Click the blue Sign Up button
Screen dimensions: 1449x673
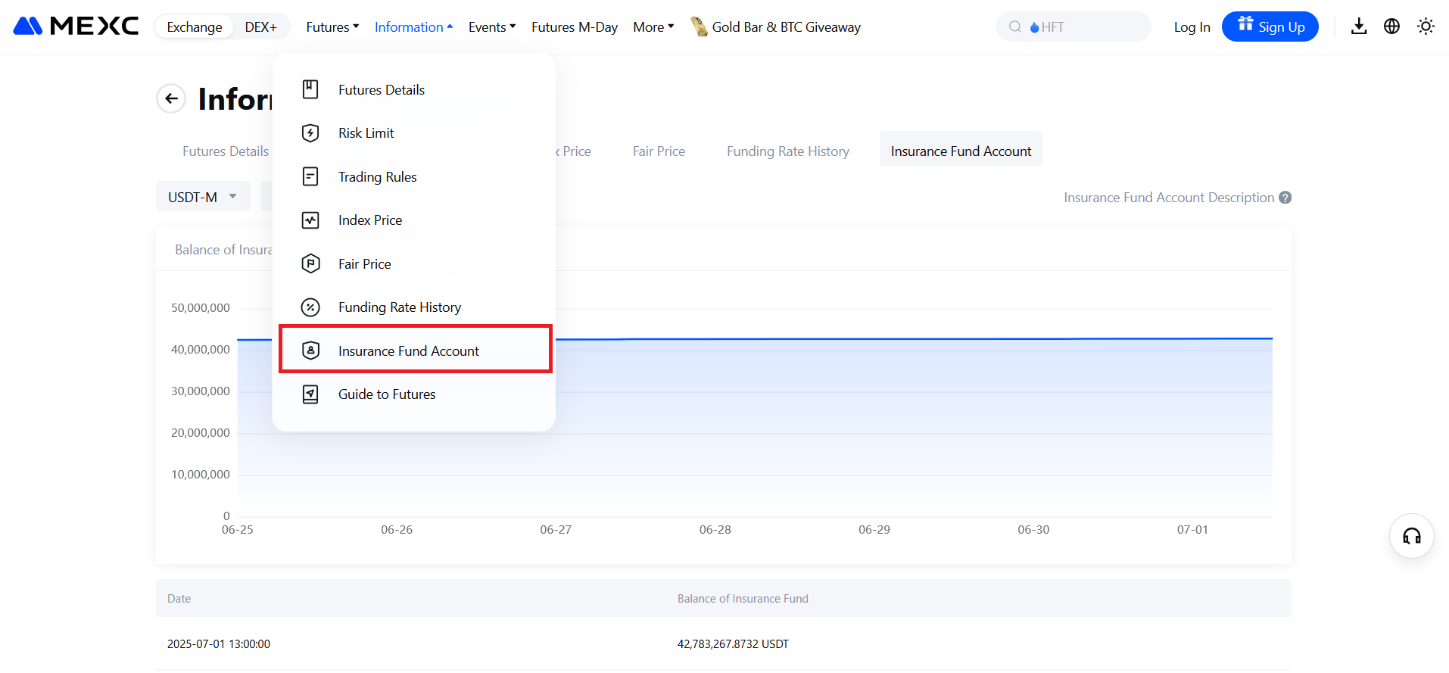(1270, 27)
